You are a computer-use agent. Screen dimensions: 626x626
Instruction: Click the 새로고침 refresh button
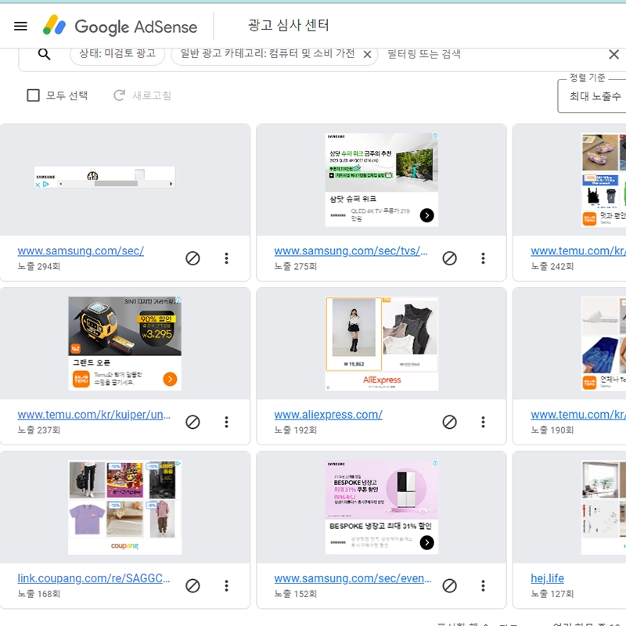142,95
